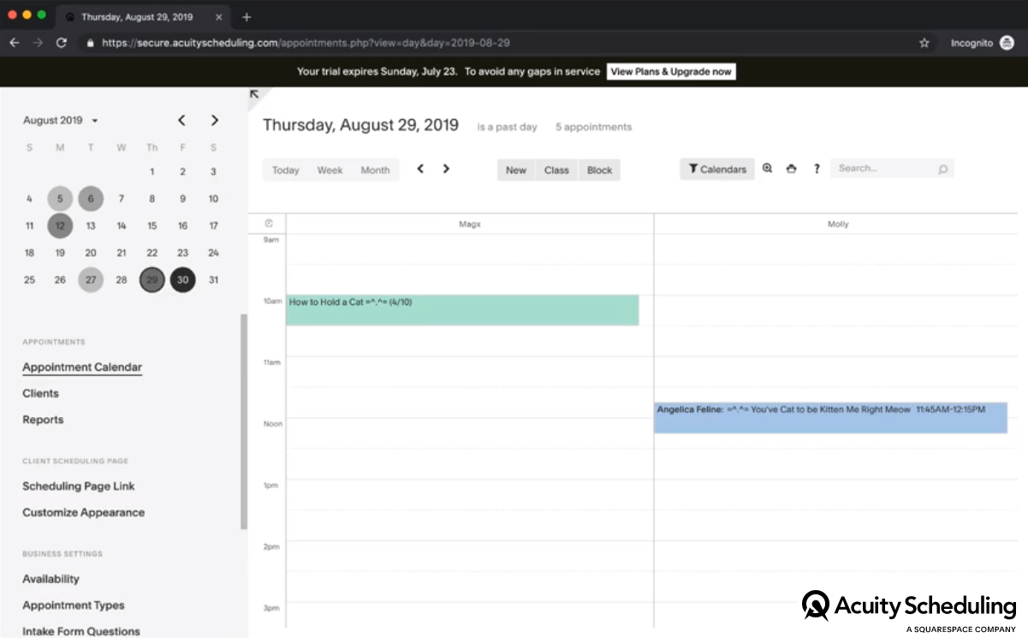Switch to Month view
Viewport: 1028px width, 638px height.
click(x=375, y=170)
